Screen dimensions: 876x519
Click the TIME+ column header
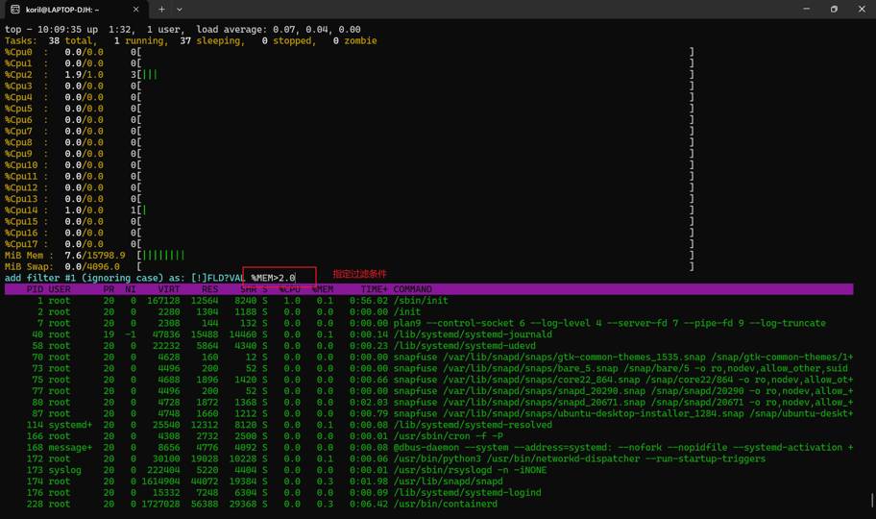pos(374,289)
